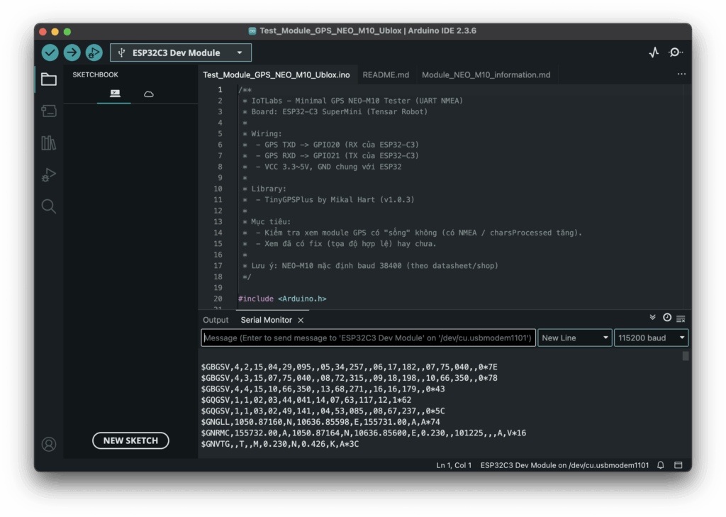Click the NEW SKETCH button
The image size is (726, 517).
click(130, 440)
